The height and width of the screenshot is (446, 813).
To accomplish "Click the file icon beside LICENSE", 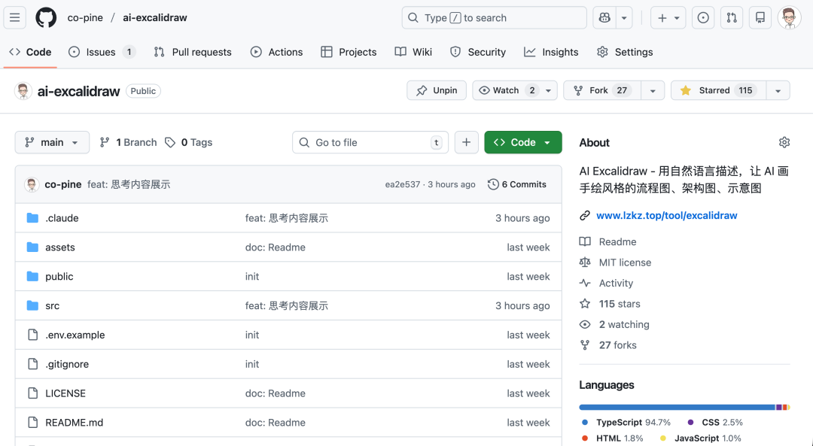I will click(32, 393).
